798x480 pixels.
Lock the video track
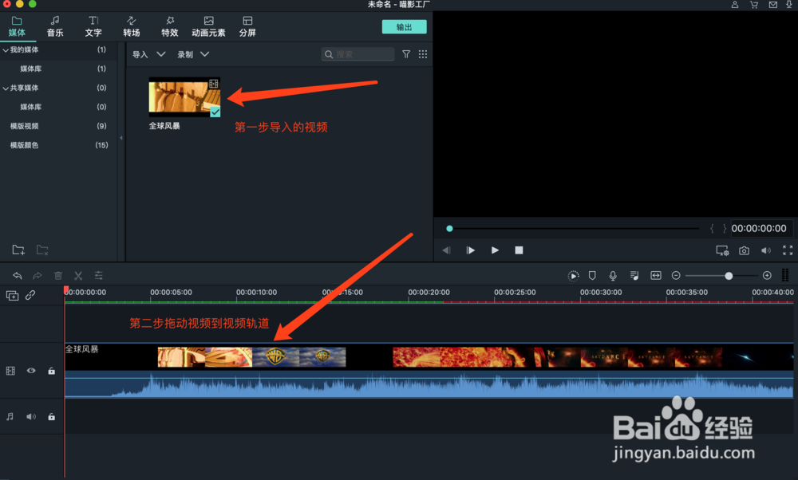(51, 371)
